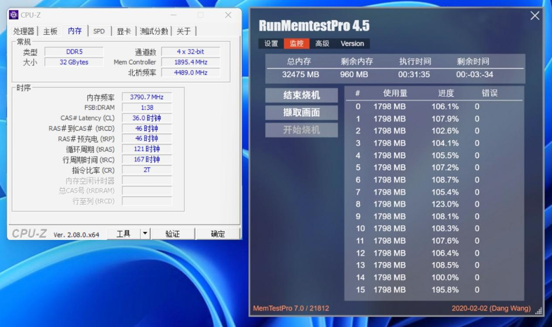Viewport: 552px width, 327px height.
Task: Switch to the 主板 tab in CPU-Z
Action: tap(50, 31)
